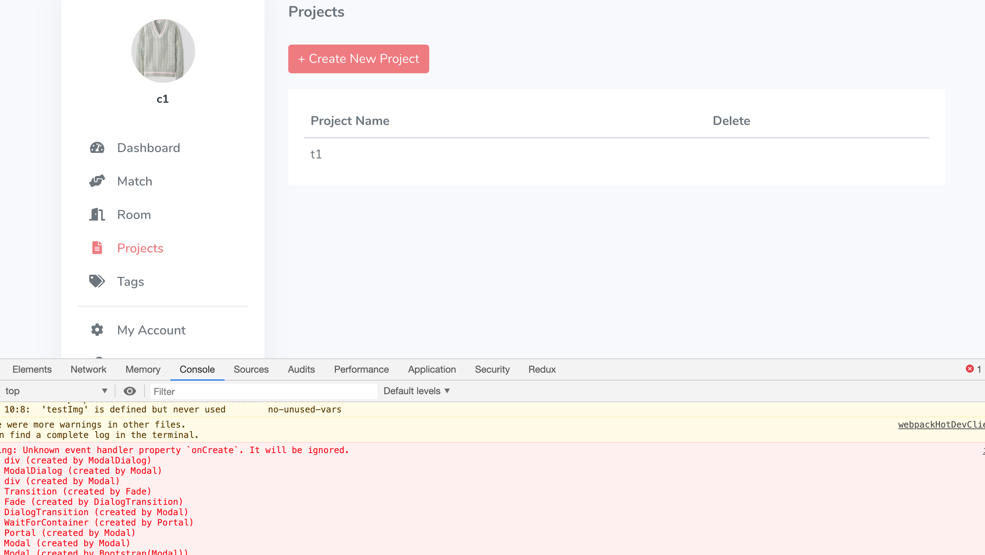Open the Sources tab

[x=251, y=369]
